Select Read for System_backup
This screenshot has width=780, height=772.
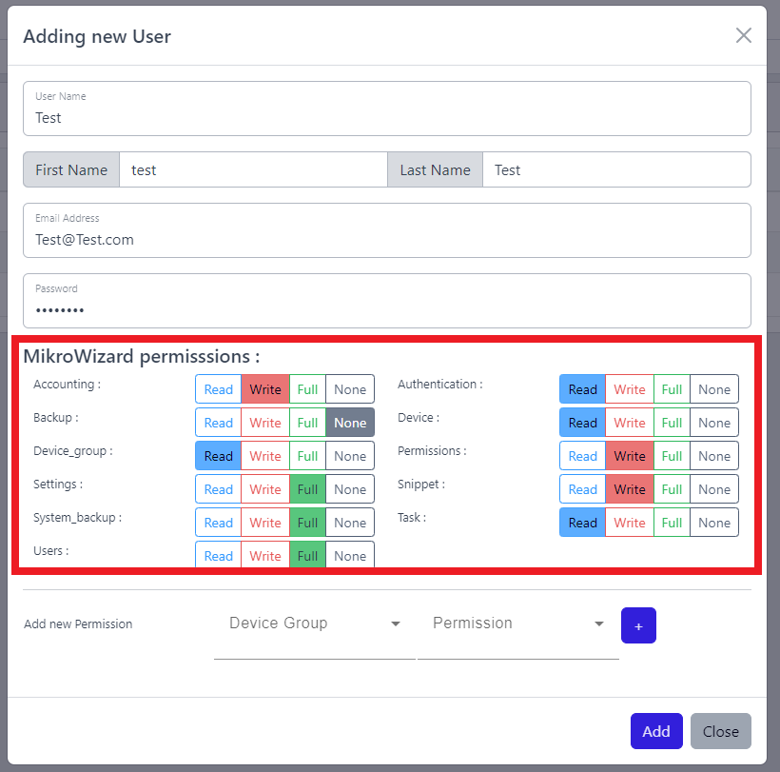(219, 523)
